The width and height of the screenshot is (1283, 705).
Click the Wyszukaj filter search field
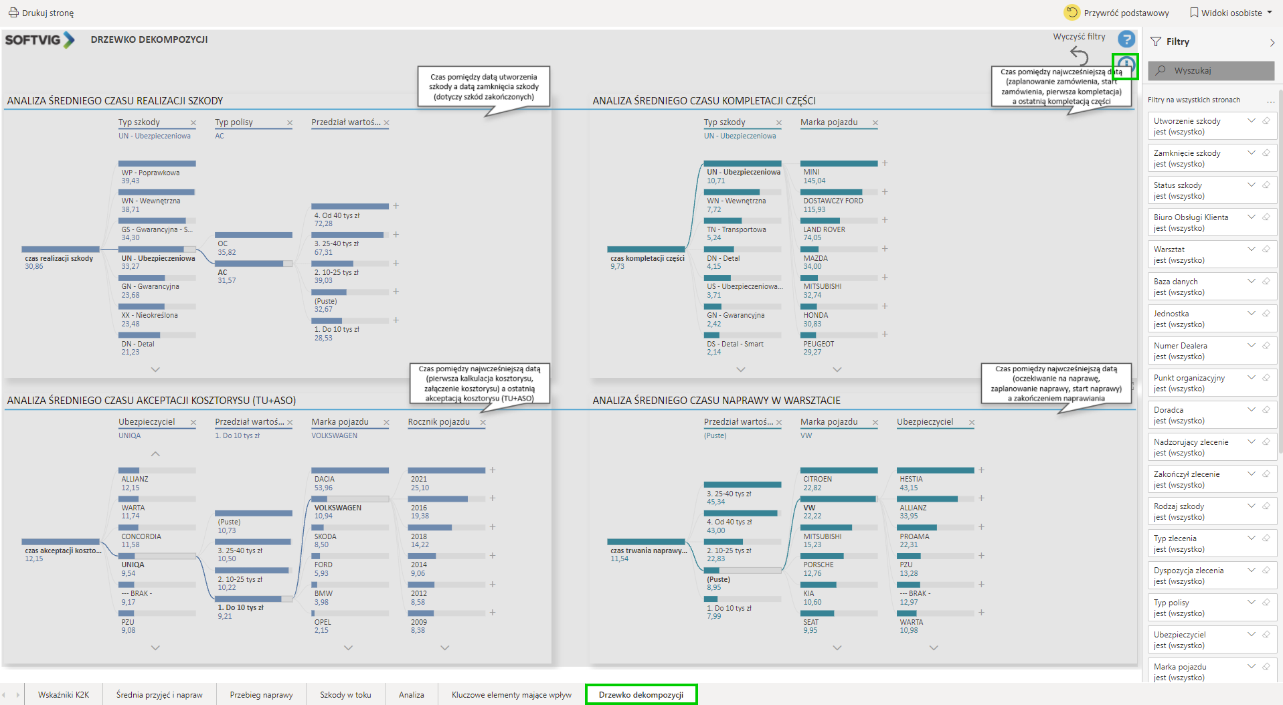(1211, 71)
